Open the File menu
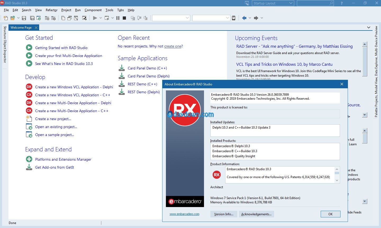 pos(6,10)
